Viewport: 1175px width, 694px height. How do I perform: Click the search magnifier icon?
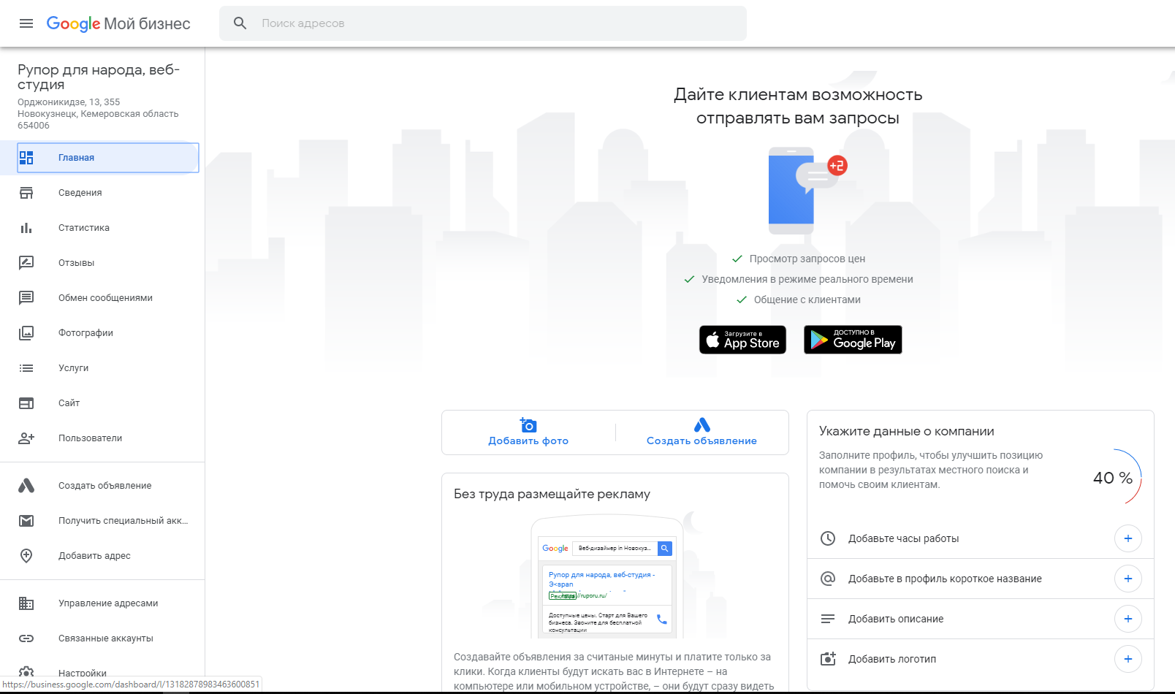(240, 23)
